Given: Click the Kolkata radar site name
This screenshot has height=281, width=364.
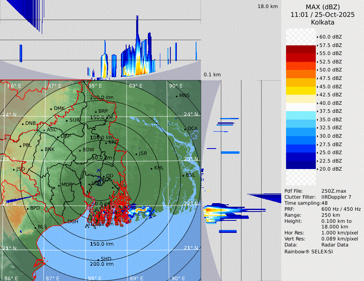Looking at the screenshot, I should click(x=323, y=22).
